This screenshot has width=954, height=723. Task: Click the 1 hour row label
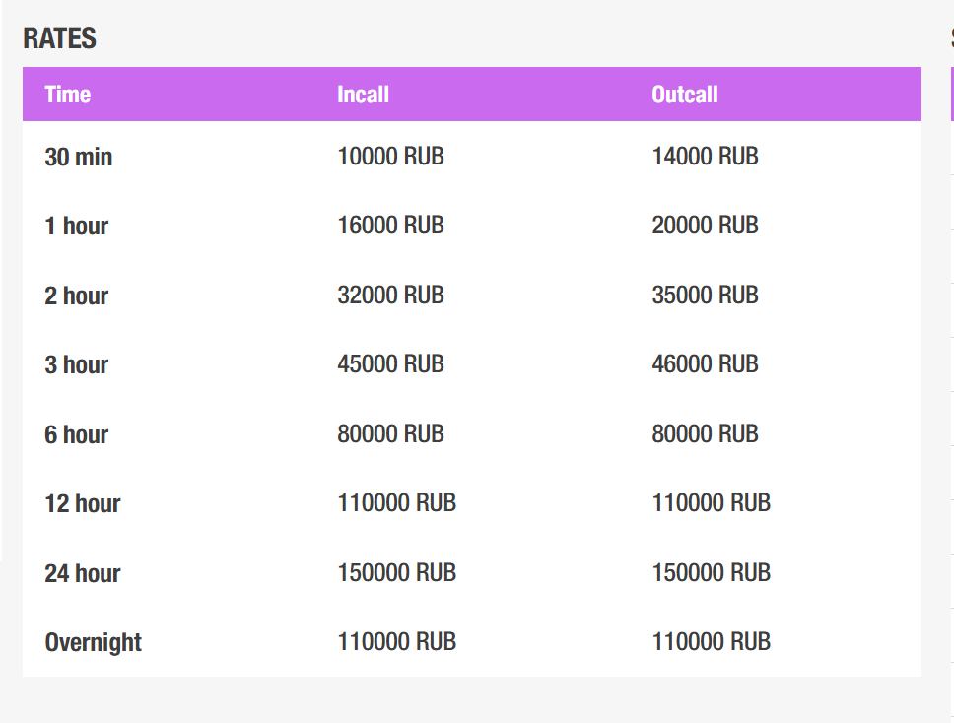click(77, 227)
